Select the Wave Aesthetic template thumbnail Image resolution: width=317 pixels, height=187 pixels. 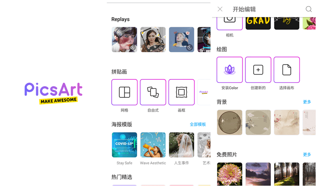pyautogui.click(x=153, y=145)
